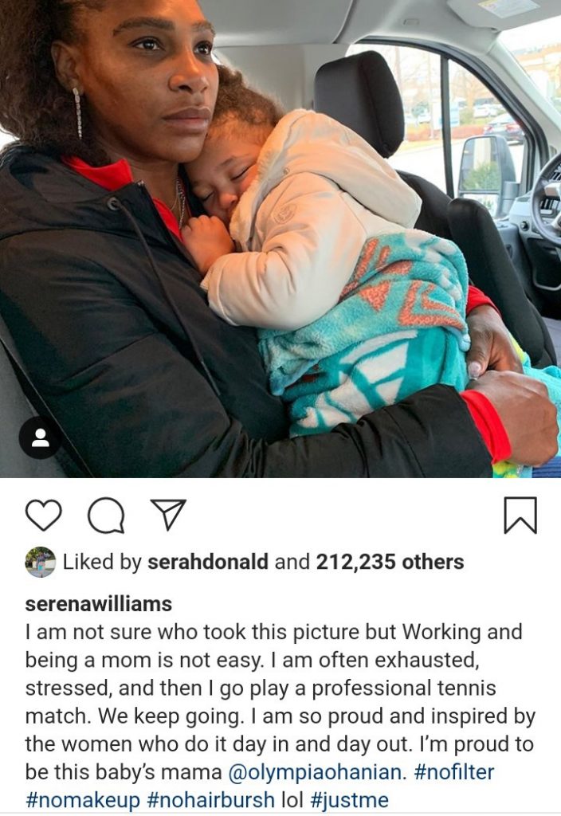Click the caption text about working moms
The height and width of the screenshot is (816, 561).
tap(280, 716)
